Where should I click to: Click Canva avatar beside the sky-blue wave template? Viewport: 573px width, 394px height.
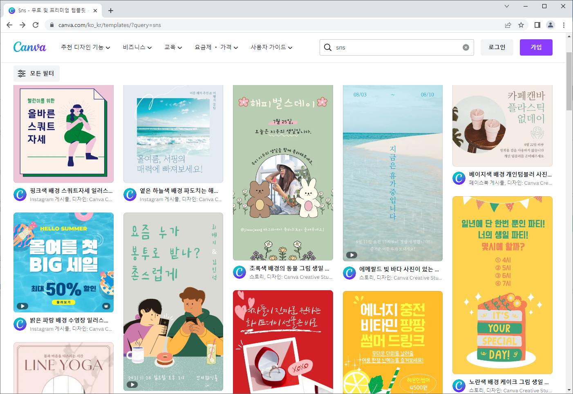coord(130,195)
